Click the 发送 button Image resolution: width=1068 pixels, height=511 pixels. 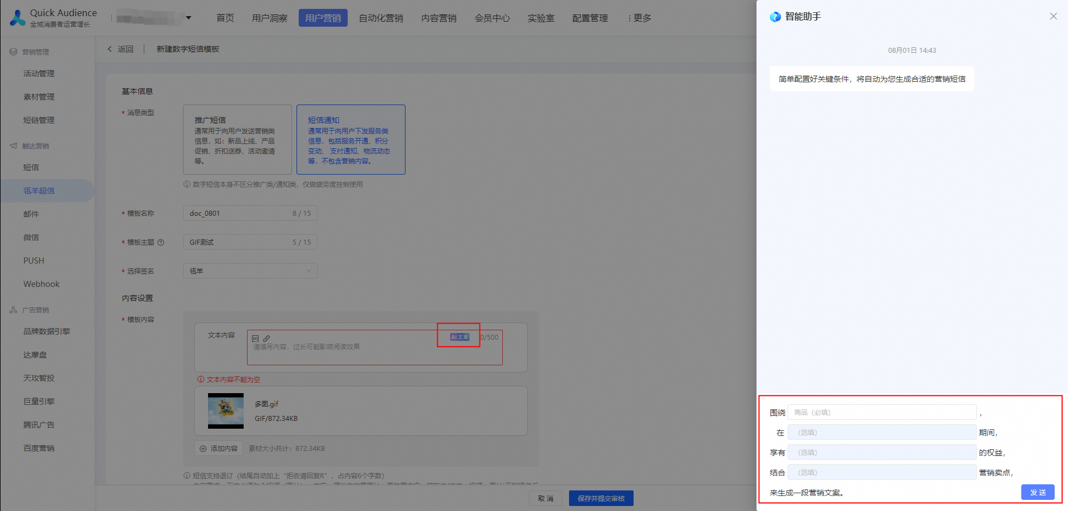pos(1038,492)
